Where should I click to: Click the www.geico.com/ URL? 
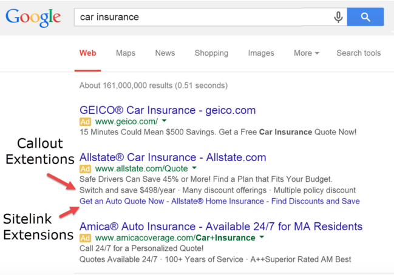pyautogui.click(x=126, y=122)
